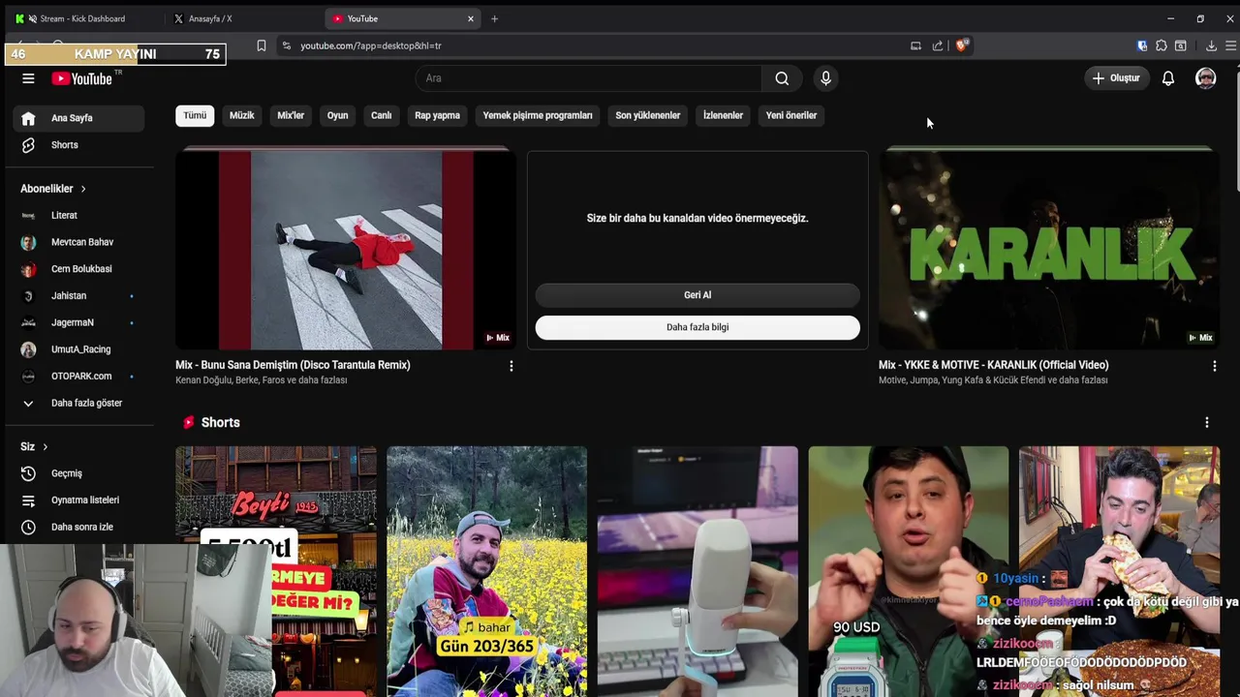The image size is (1240, 697).
Task: Open the Brave Shields lion icon
Action: coord(962,45)
